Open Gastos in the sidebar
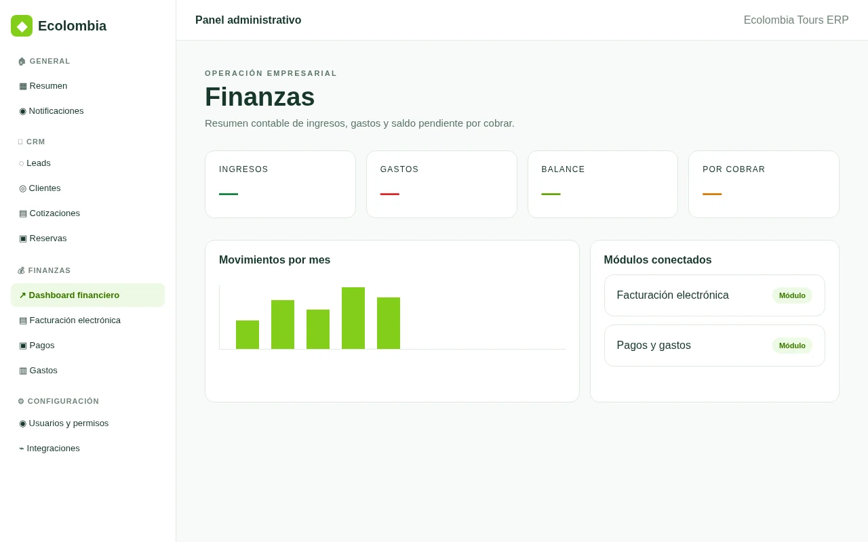Viewport: 868px width, 542px height. 87,371
